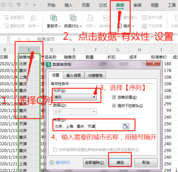Open the 出错警告 tab
This screenshot has height=172, width=178.
(x=95, y=75)
